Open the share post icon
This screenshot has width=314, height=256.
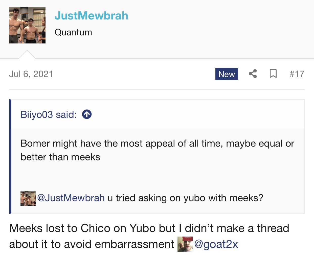pyautogui.click(x=253, y=74)
